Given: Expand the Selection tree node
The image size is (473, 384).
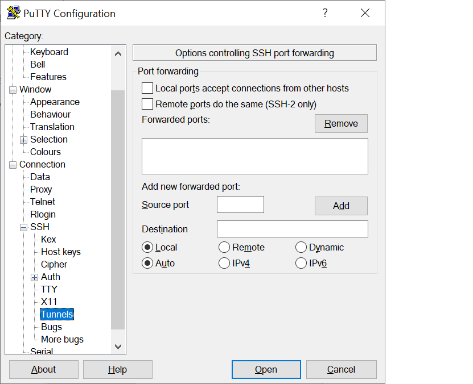Looking at the screenshot, I should click(23, 140).
